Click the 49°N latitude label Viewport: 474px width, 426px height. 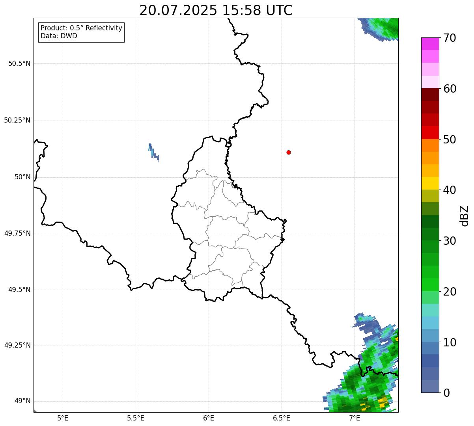[x=22, y=401]
